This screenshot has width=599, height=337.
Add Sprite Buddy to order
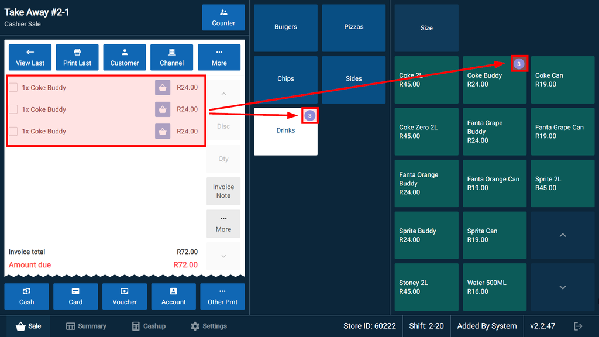pos(426,235)
